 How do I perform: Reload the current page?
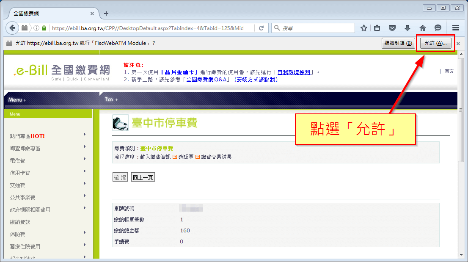[261, 28]
